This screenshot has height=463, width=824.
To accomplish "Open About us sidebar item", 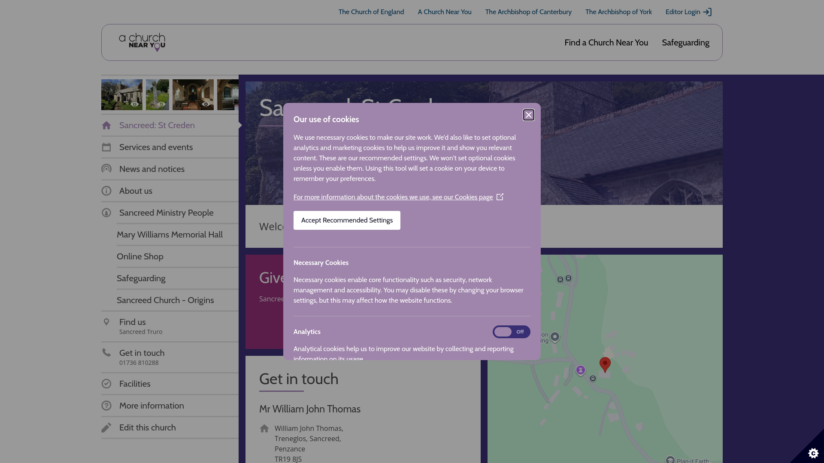I will 170,191.
